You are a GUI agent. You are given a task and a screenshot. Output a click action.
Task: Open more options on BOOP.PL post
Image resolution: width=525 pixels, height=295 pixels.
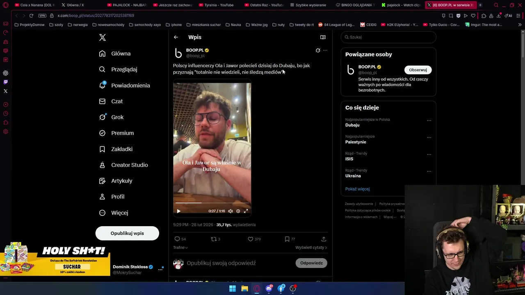pyautogui.click(x=325, y=50)
